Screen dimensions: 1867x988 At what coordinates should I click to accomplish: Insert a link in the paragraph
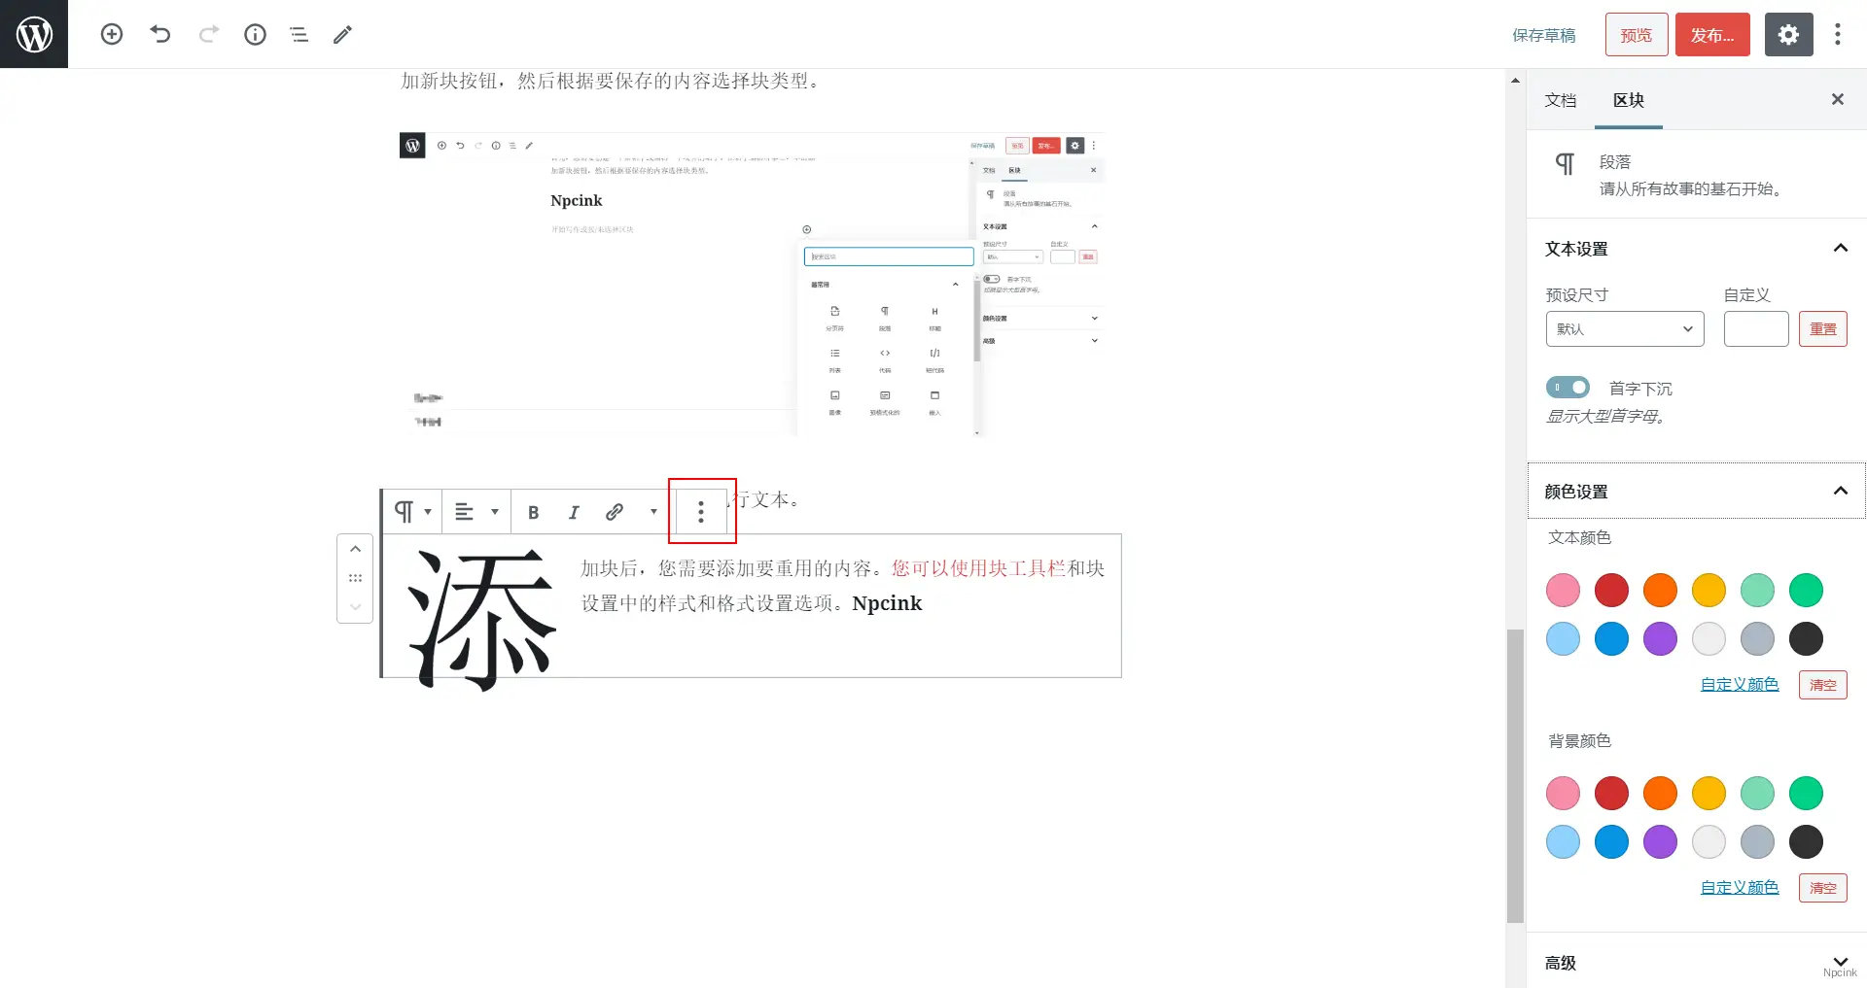coord(614,512)
